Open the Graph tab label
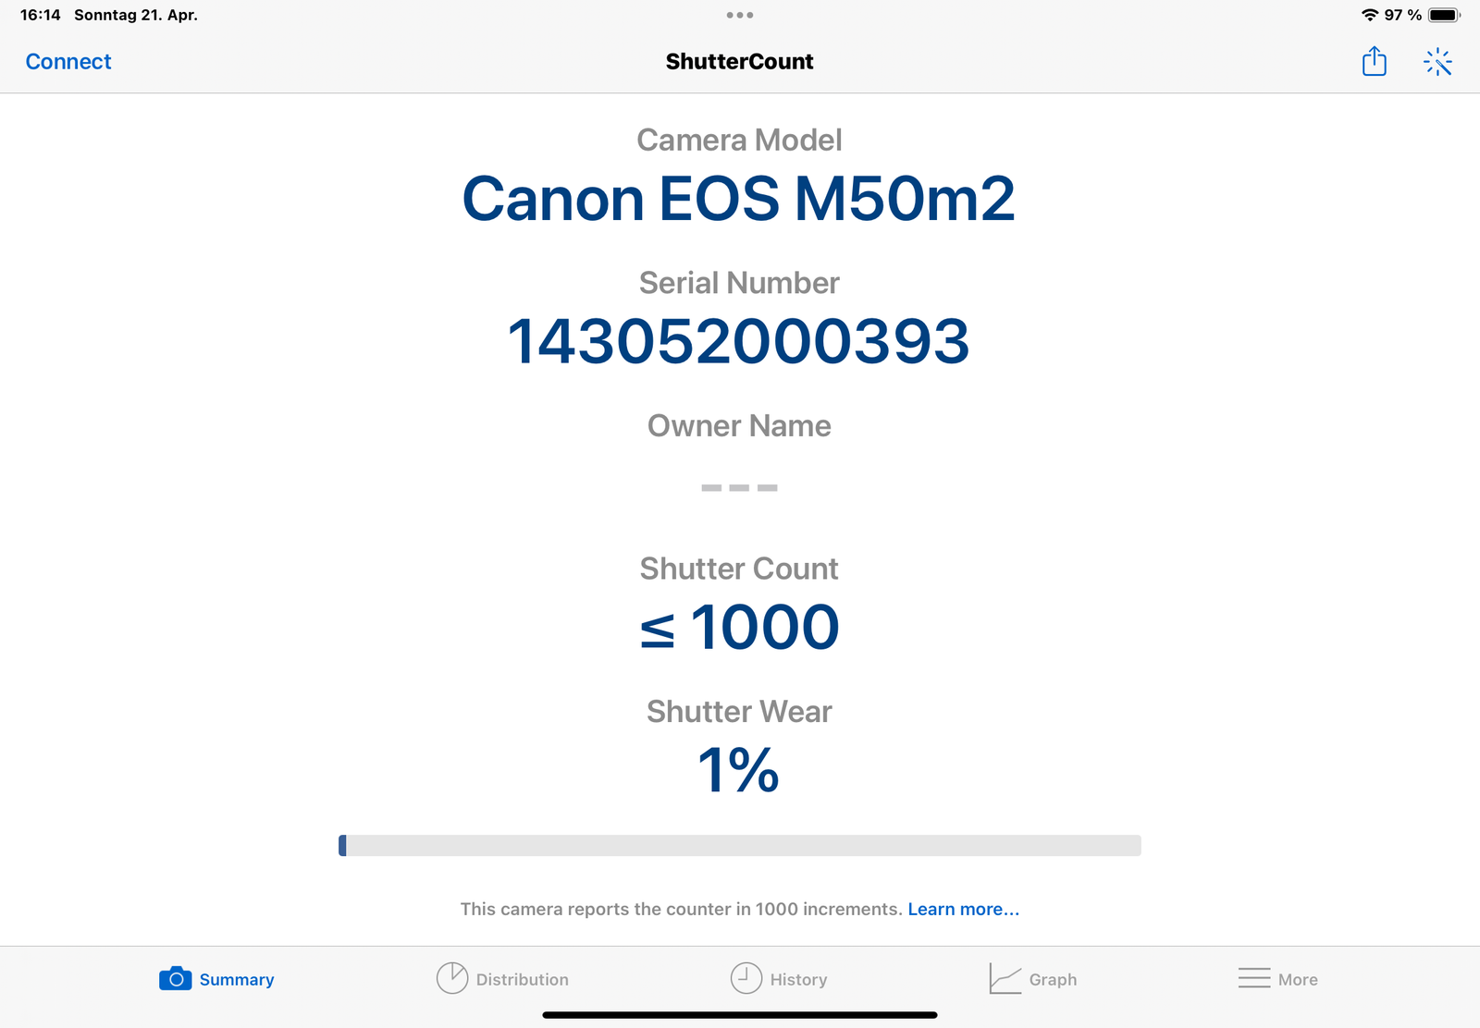Viewport: 1480px width, 1028px height. tap(1053, 979)
